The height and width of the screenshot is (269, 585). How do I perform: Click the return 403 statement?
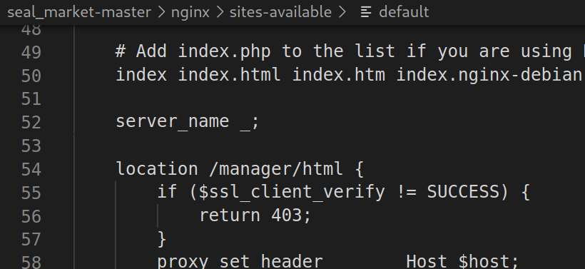tap(255, 215)
